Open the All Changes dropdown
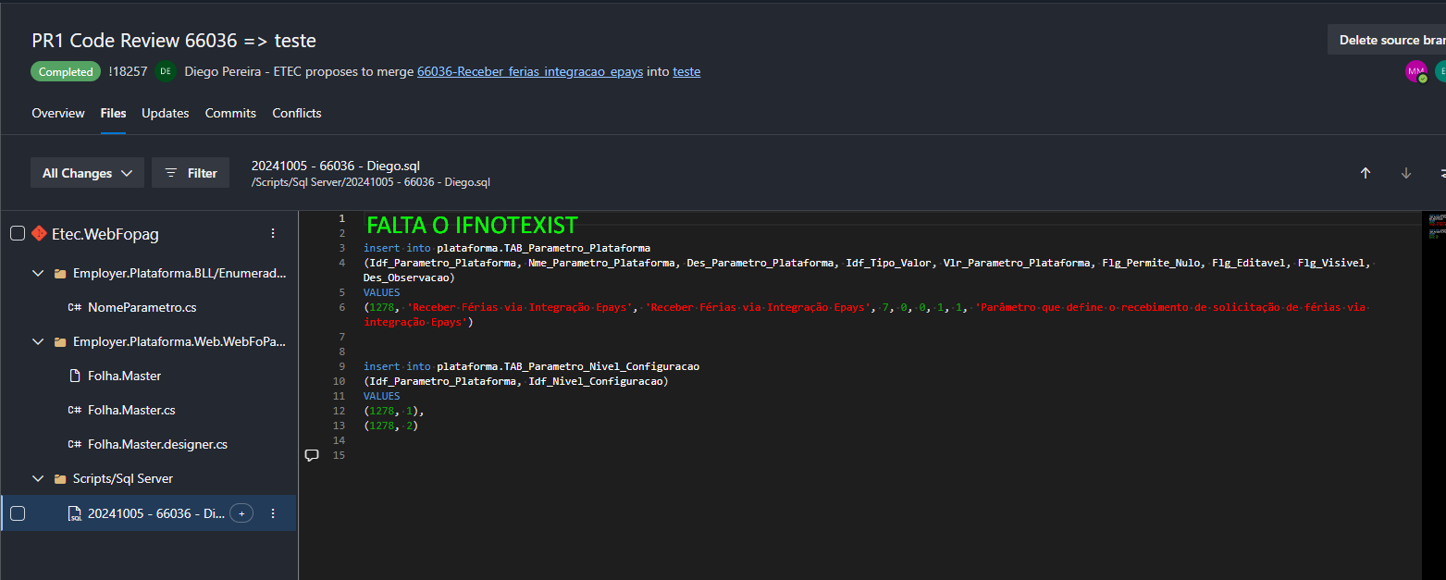 [x=87, y=173]
